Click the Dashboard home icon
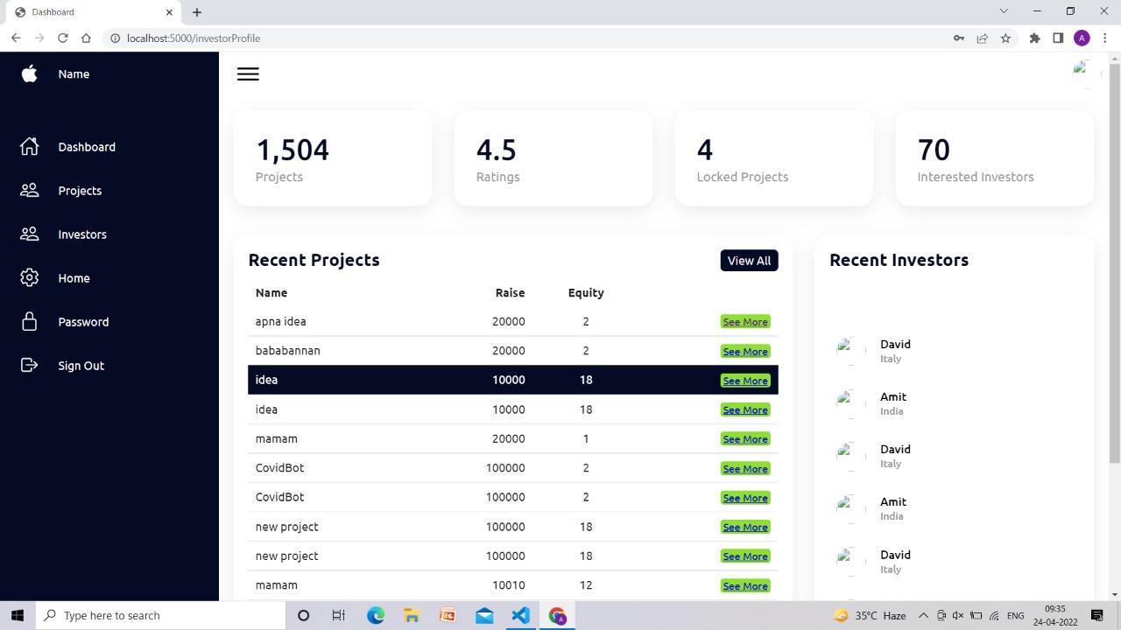Viewport: 1121px width, 630px height. tap(29, 147)
